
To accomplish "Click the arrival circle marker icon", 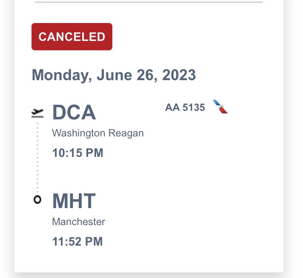I will coord(37,200).
